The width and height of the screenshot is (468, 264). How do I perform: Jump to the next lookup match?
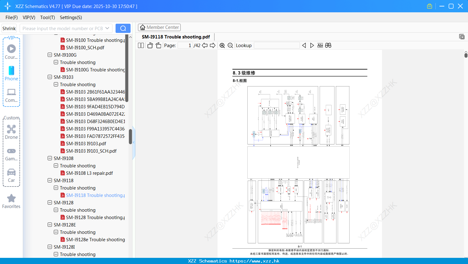(x=312, y=46)
